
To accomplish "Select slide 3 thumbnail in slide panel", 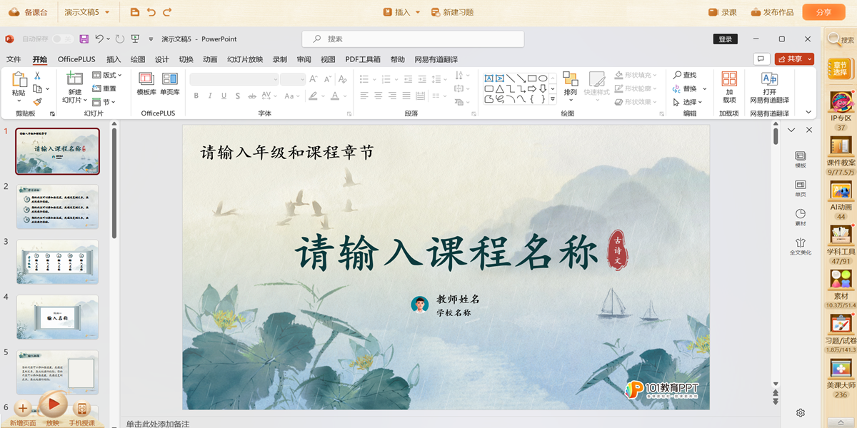I will click(57, 262).
